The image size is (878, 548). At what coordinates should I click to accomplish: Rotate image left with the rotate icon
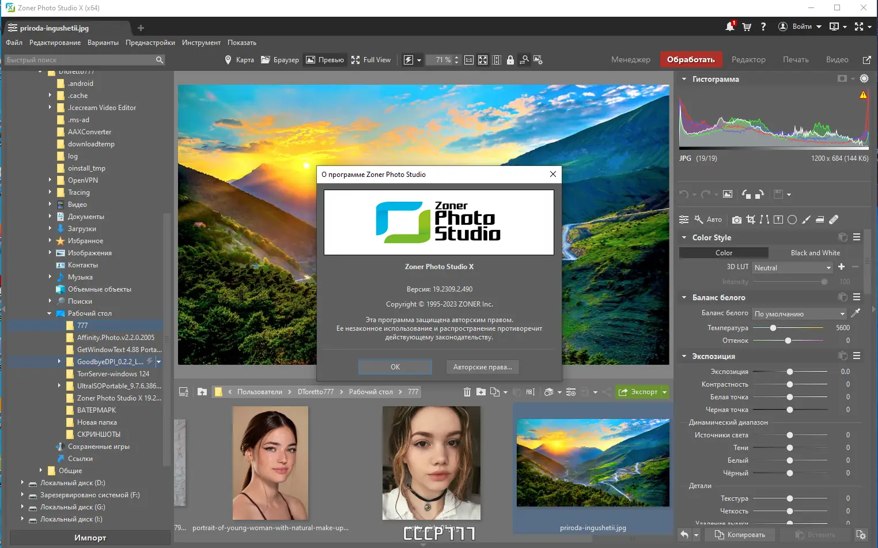pos(746,194)
